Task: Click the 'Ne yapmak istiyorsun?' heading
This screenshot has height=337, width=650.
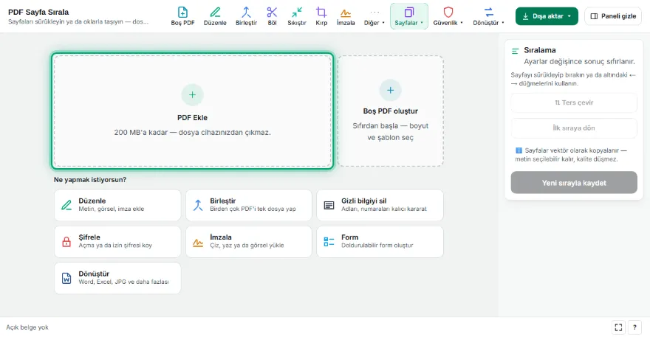Action: click(90, 180)
